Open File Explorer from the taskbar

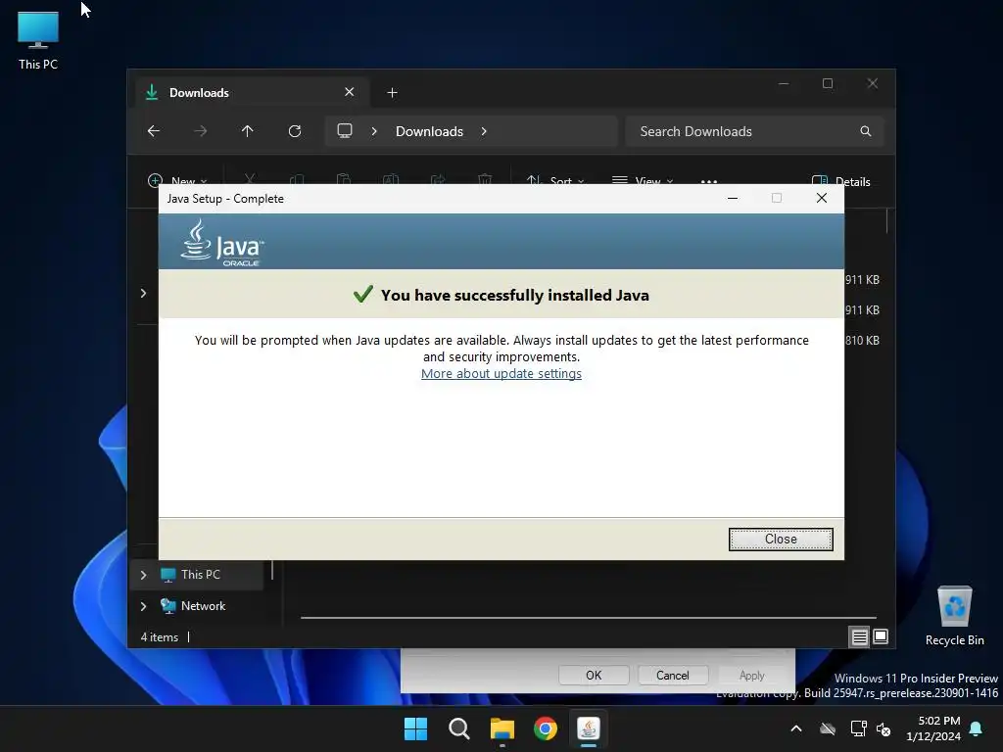click(x=502, y=728)
